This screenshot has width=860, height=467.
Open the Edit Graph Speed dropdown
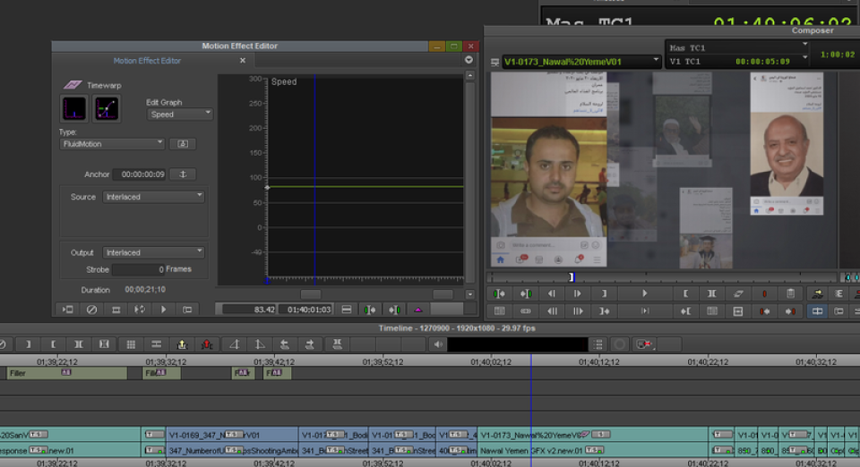point(180,115)
